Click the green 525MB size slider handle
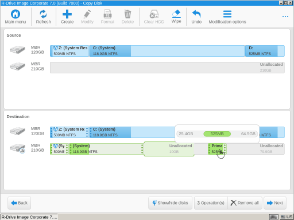Image resolution: width=294 pixels, height=220 pixels. point(217,134)
